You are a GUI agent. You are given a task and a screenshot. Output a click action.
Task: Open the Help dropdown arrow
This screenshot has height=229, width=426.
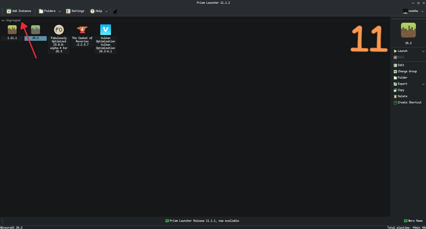(x=106, y=11)
